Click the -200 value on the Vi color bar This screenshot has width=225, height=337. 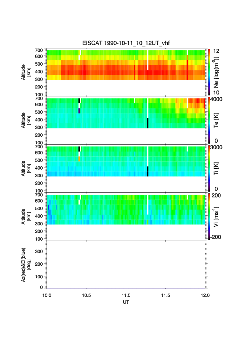(x=216, y=237)
